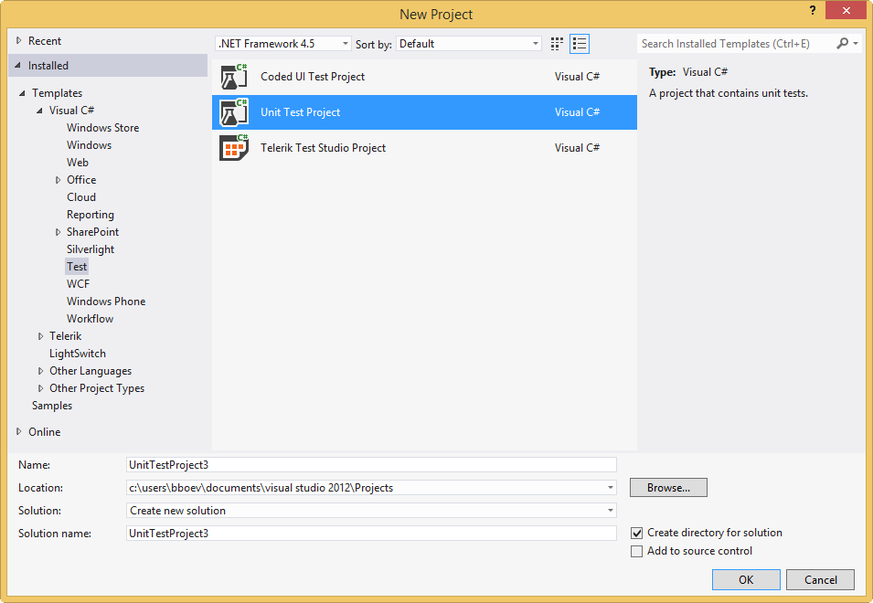Click the search magnifier icon
Screen dimensions: 873x603
(843, 43)
